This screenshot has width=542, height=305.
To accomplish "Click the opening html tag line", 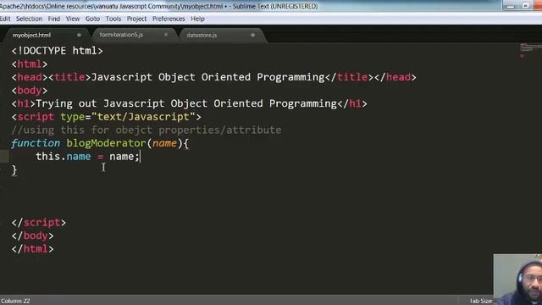I will coord(30,64).
